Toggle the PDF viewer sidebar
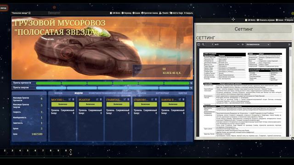This screenshot has width=294, height=165. click(199, 44)
